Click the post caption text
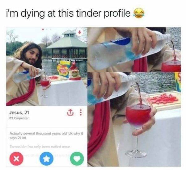 (68, 13)
